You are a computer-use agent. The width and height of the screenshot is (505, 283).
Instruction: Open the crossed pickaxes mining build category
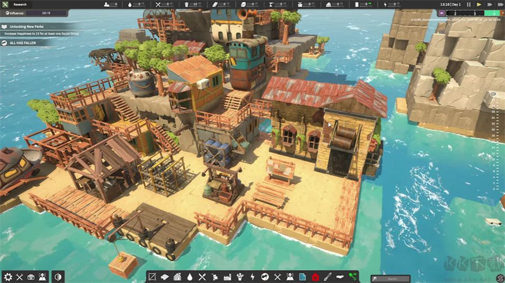click(x=277, y=277)
